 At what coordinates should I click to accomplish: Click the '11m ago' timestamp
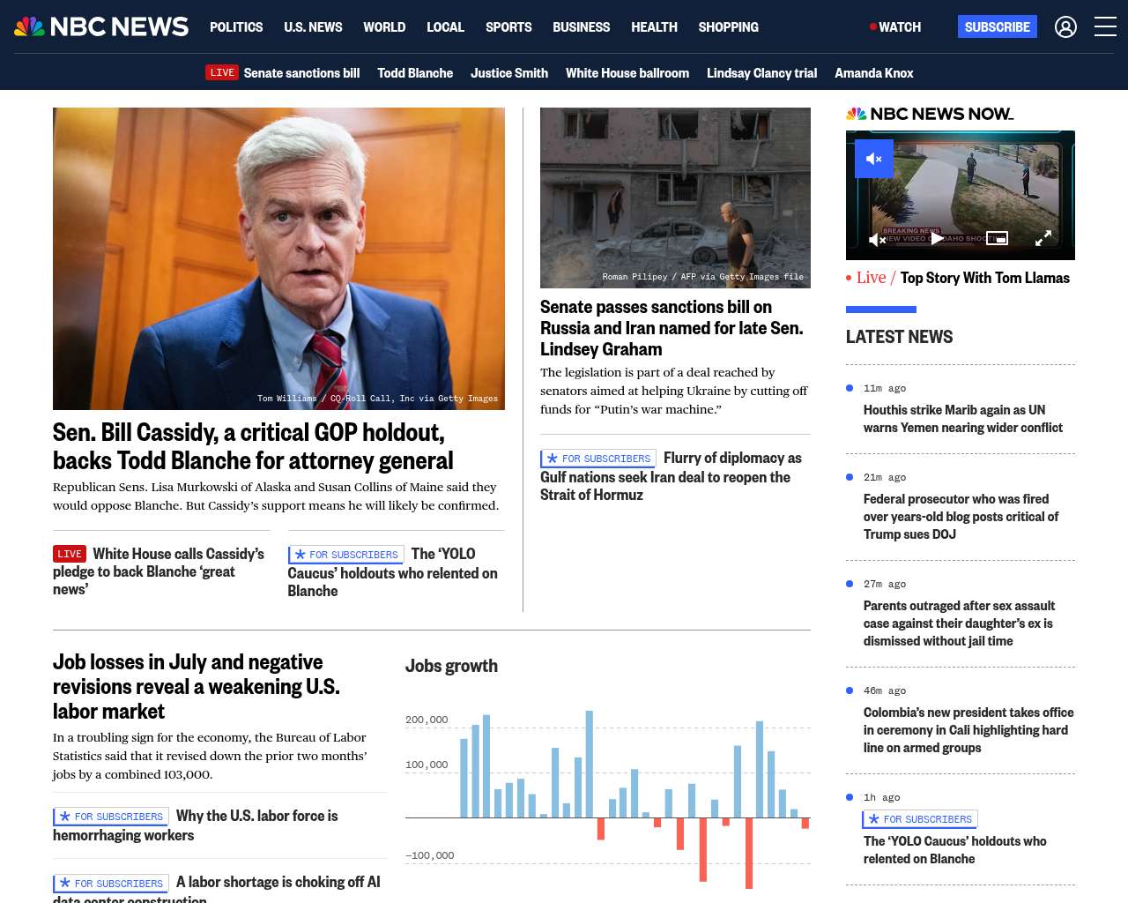tap(885, 388)
